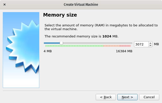Click the green zone of memory scale
Screen dimensions: 162x103
[74, 46]
